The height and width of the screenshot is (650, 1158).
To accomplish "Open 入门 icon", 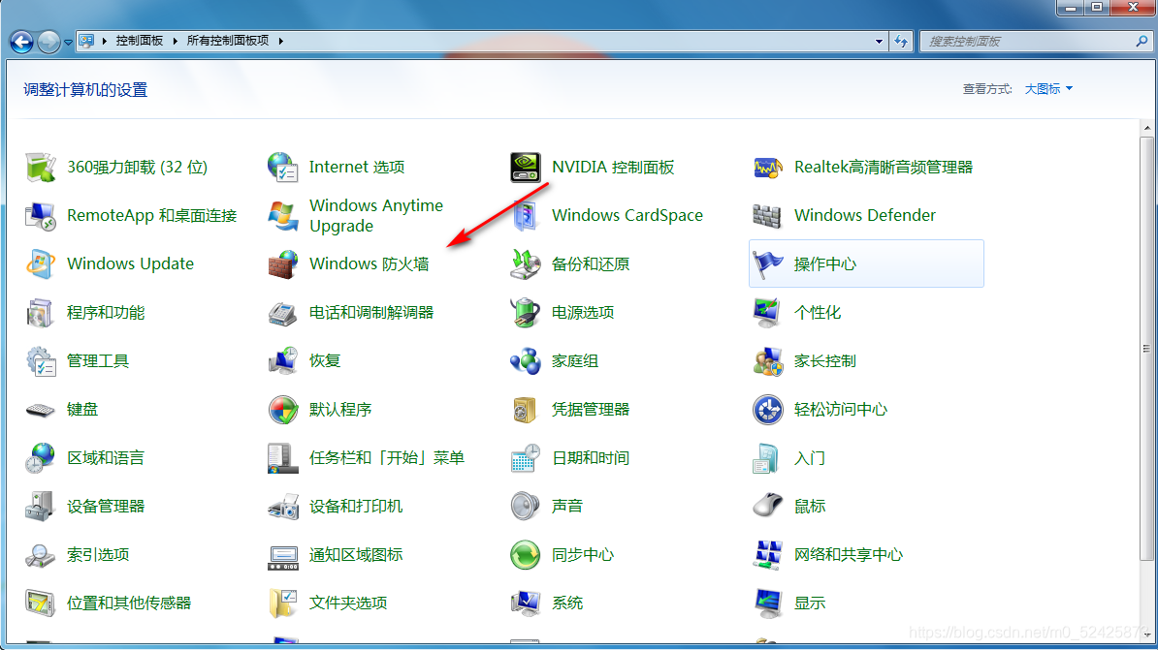I will coord(767,457).
